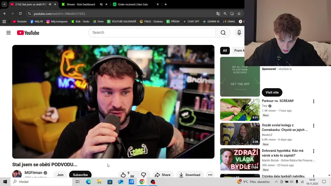
Task: Join MGFitman channel membership
Action: click(60, 175)
